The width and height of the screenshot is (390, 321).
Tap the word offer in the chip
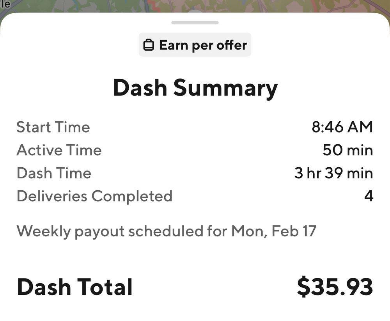(232, 45)
